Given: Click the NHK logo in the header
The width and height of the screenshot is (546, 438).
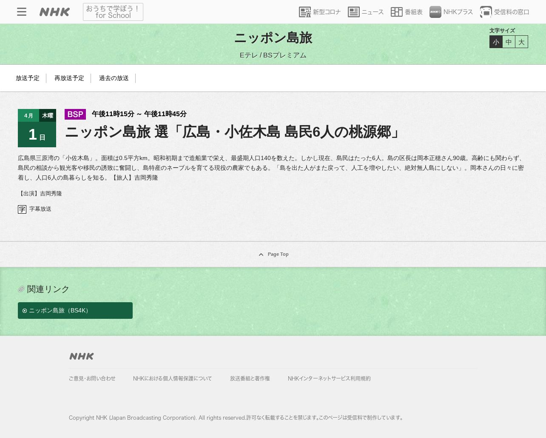Looking at the screenshot, I should click(x=54, y=12).
